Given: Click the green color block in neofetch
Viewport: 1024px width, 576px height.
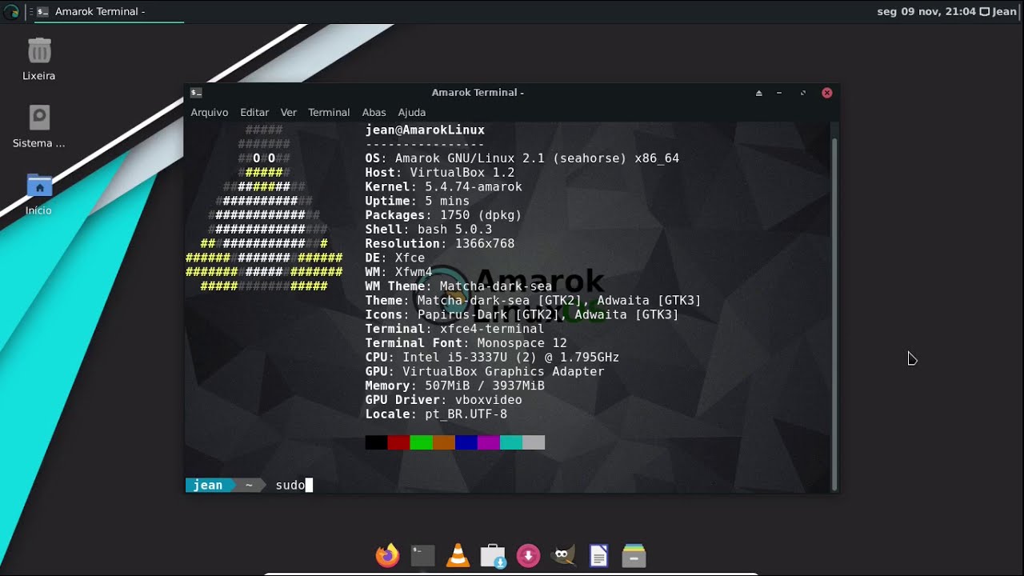Looking at the screenshot, I should [x=421, y=442].
